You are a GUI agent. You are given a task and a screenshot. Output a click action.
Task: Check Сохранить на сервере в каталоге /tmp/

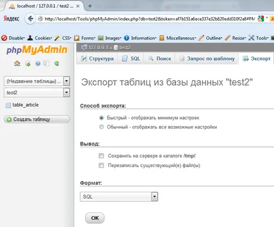101,156
